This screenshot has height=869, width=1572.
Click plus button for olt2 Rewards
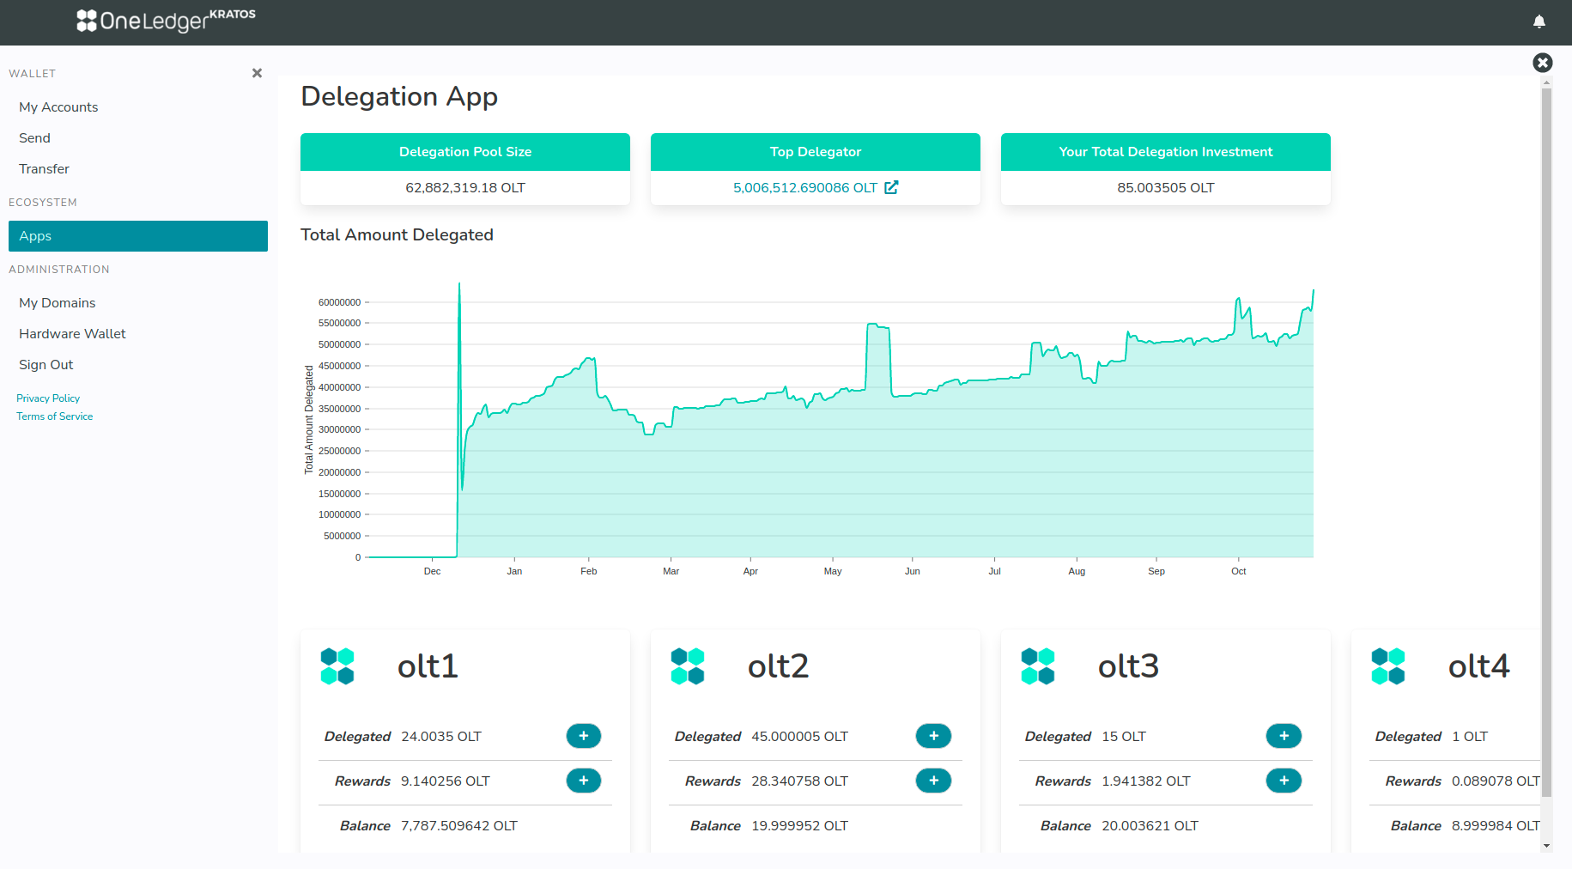tap(933, 781)
